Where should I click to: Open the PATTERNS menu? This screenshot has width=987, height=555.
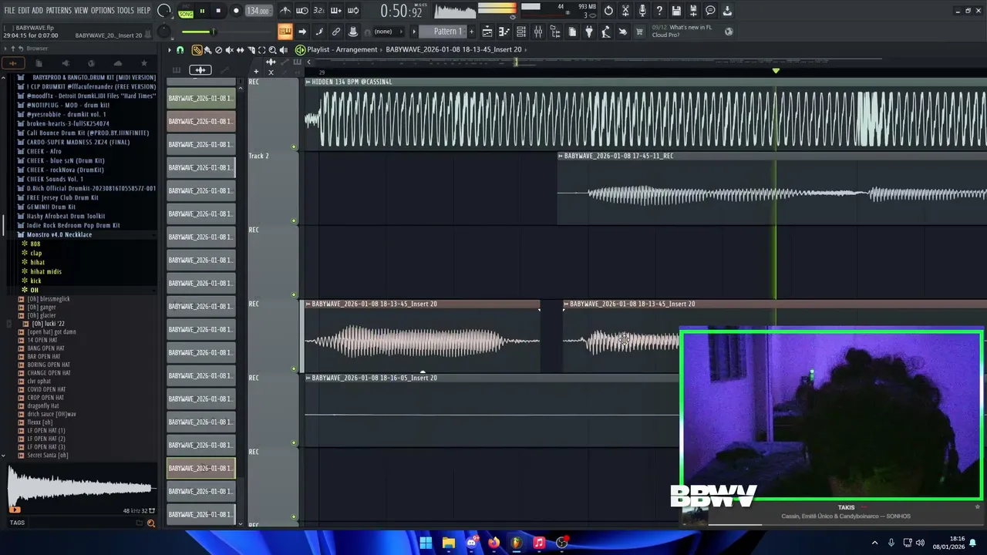pos(59,10)
